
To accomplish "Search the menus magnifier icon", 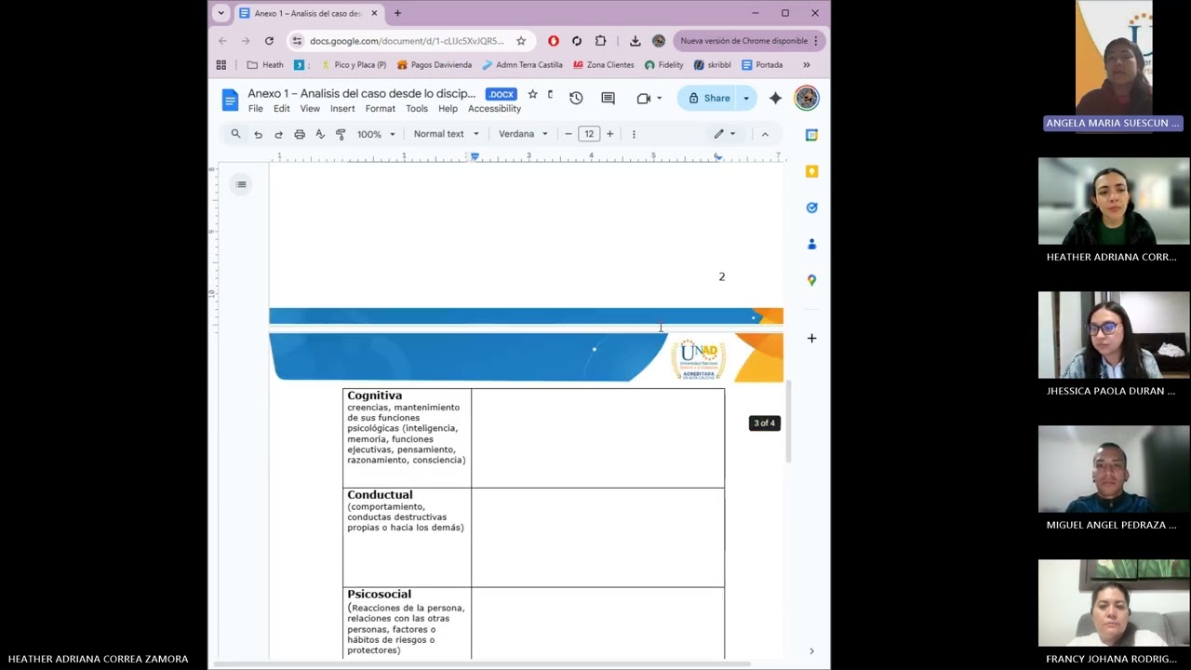I will click(235, 134).
